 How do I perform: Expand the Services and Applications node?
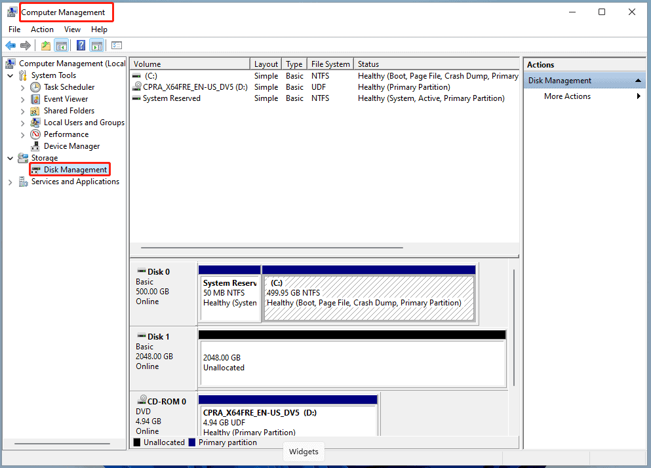tap(10, 182)
